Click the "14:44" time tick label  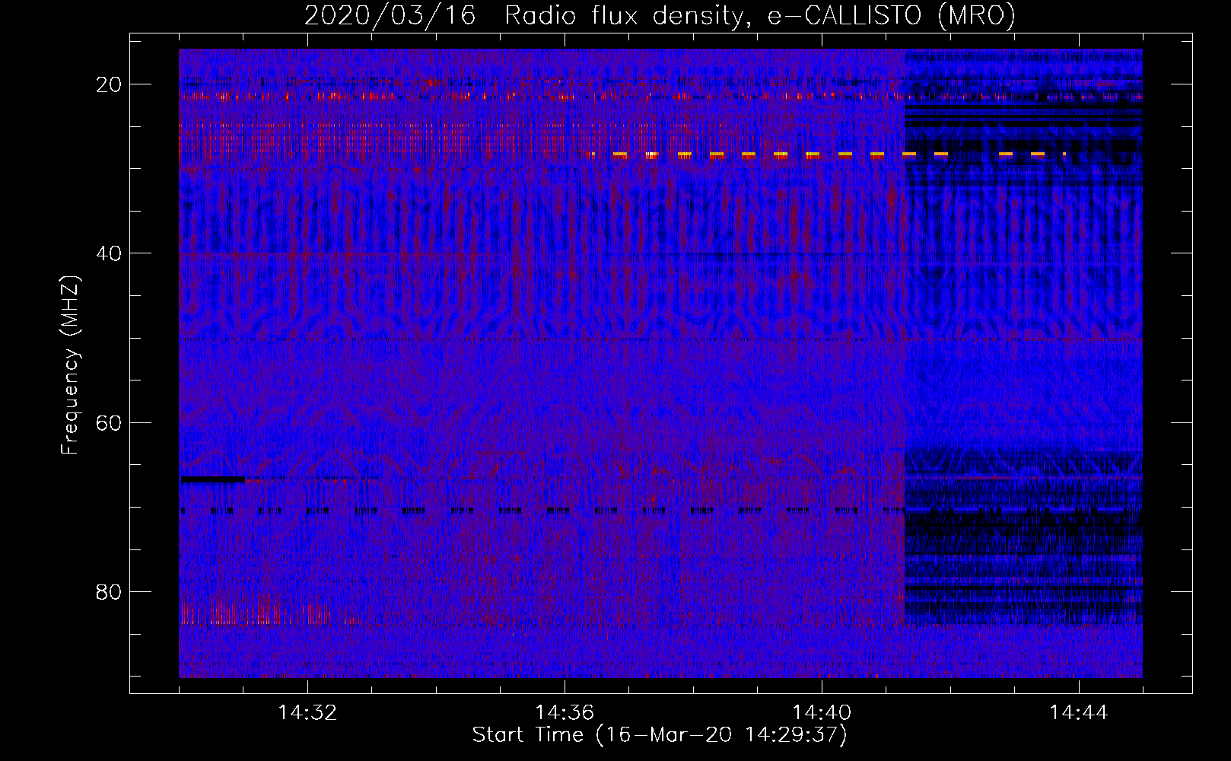tap(1079, 713)
